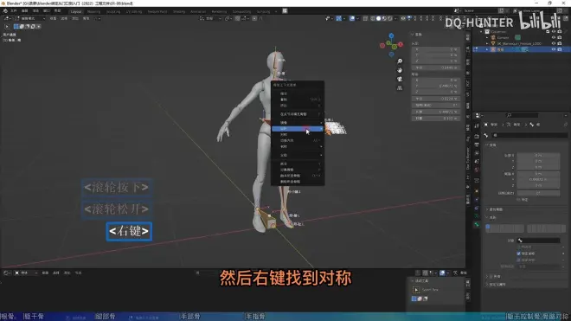Click the parent bone input field
This screenshot has height=321, width=571.
[x=539, y=241]
